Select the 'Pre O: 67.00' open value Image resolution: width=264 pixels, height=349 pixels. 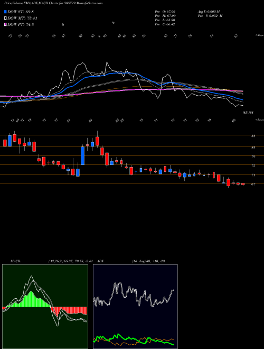point(165,12)
